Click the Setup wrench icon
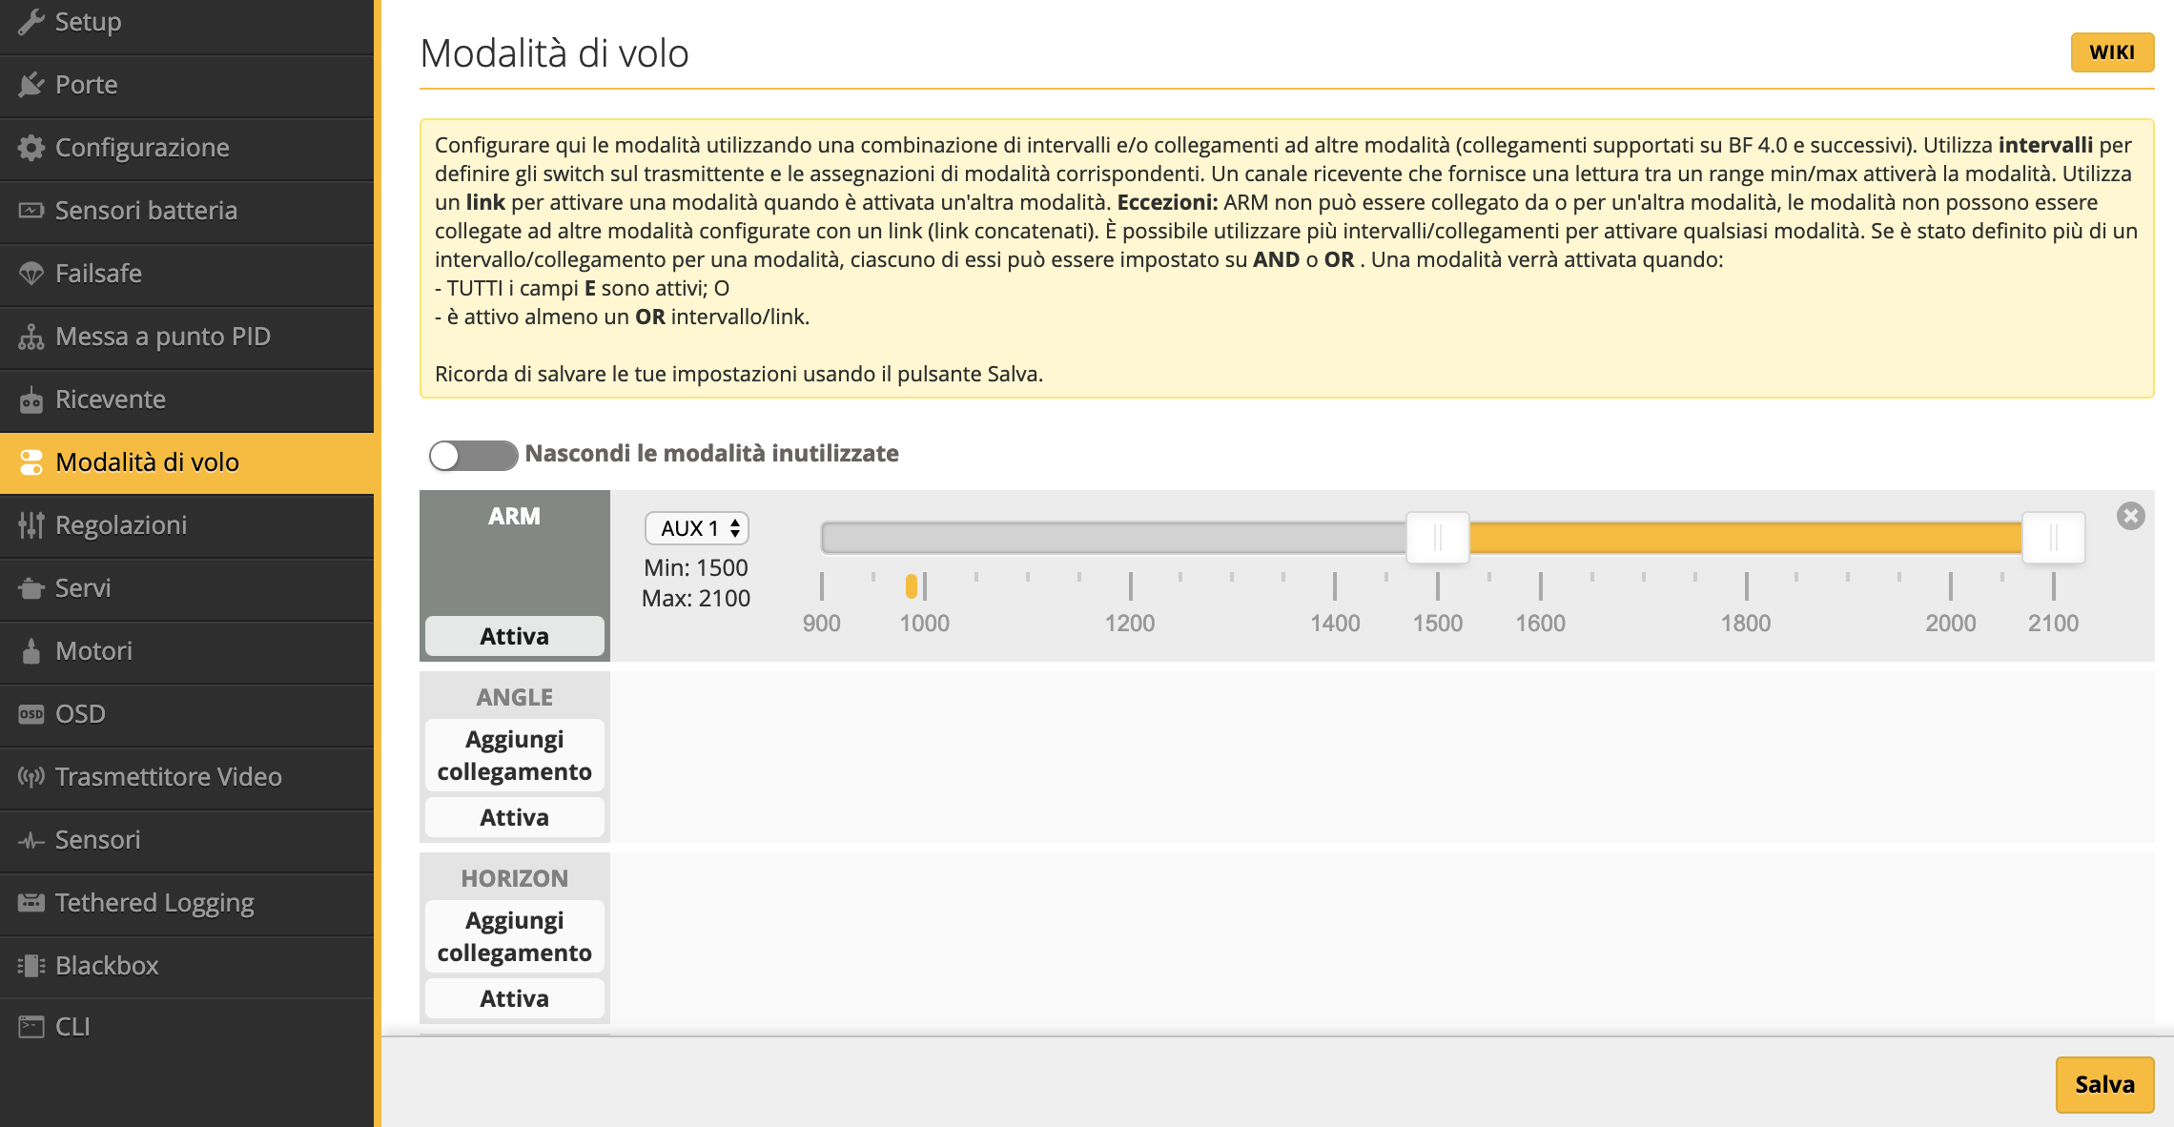2174x1127 pixels. (x=31, y=22)
